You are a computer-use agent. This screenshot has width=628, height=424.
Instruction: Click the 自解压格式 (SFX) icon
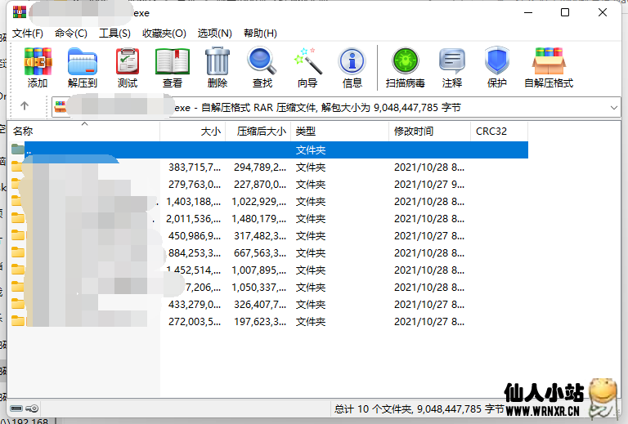(x=549, y=67)
